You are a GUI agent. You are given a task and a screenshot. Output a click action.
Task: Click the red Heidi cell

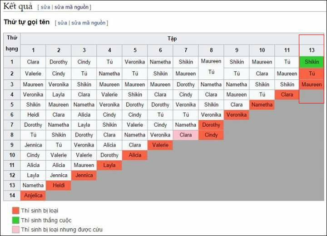pyautogui.click(x=59, y=185)
